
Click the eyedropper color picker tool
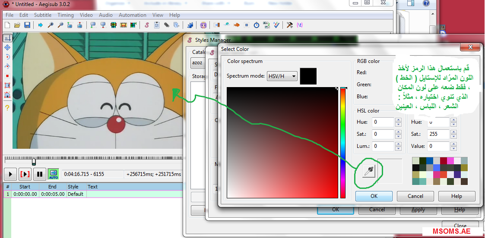[368, 172]
